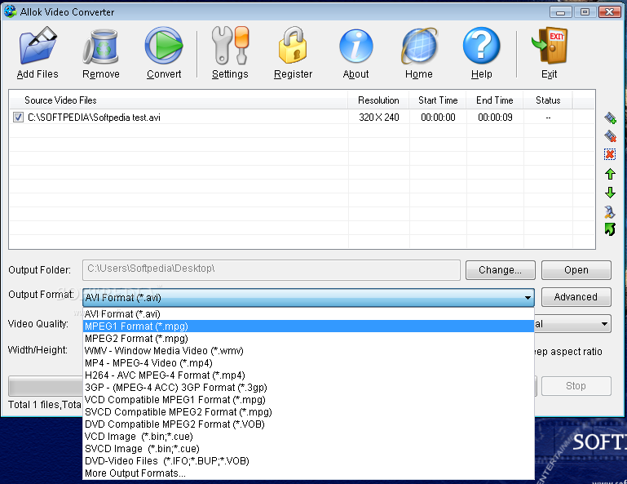The height and width of the screenshot is (484, 627).
Task: Pick SVCD Compatible MPEG2 Format (*.mpg)
Action: point(308,412)
